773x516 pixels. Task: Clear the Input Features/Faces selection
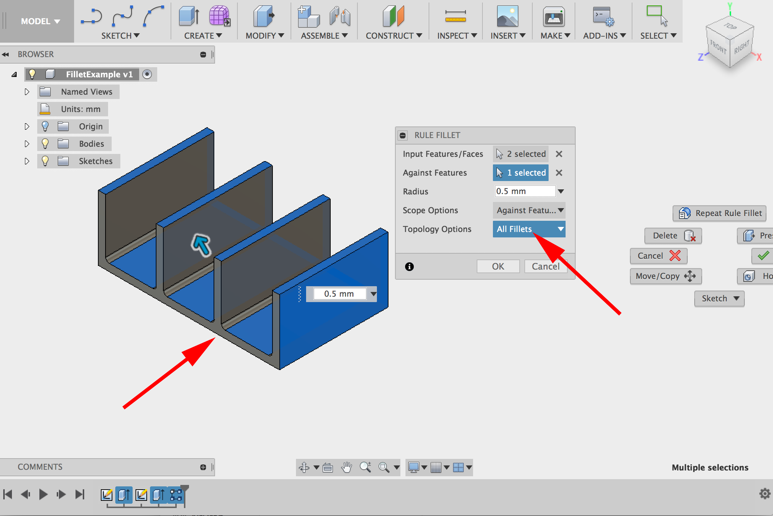click(559, 154)
